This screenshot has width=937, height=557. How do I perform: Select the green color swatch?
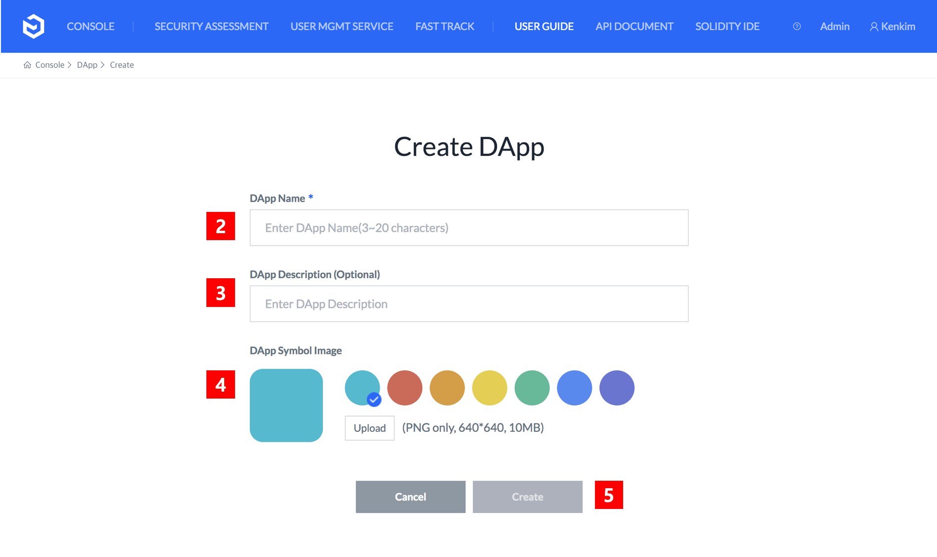point(532,388)
